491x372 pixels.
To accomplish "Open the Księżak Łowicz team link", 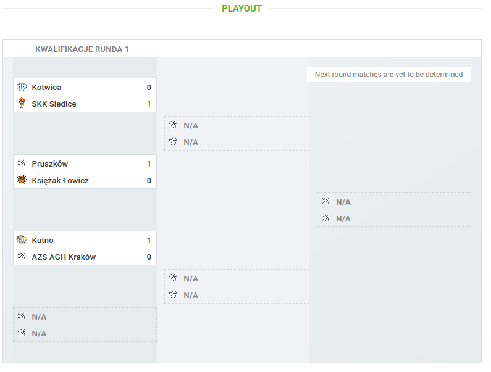I will click(60, 181).
